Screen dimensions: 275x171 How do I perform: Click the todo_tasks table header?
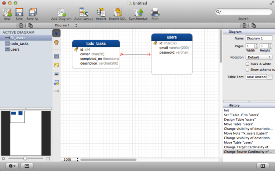[x=96, y=44]
